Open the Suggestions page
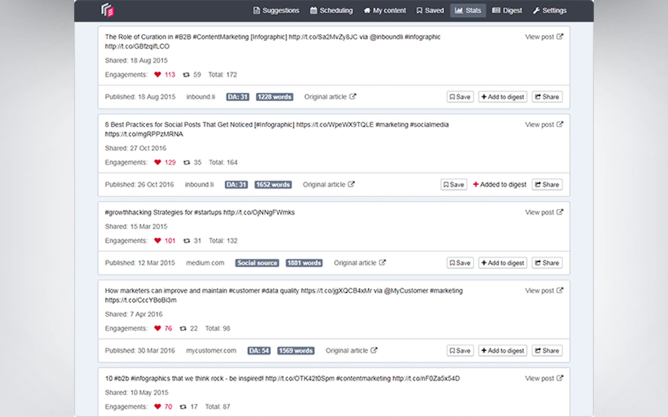 [276, 11]
